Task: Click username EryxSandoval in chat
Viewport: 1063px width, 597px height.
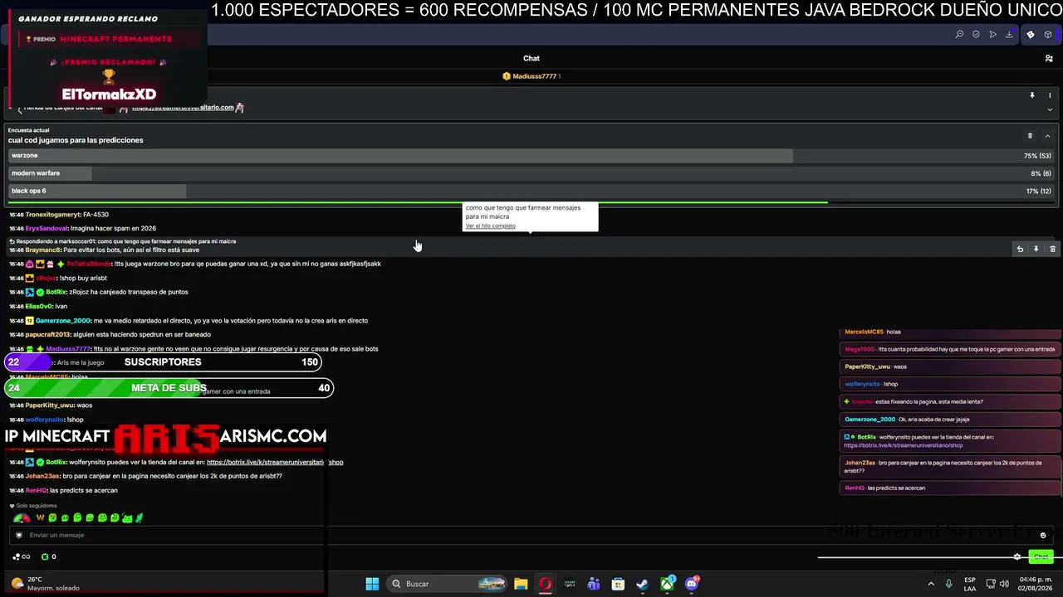Action: [47, 228]
